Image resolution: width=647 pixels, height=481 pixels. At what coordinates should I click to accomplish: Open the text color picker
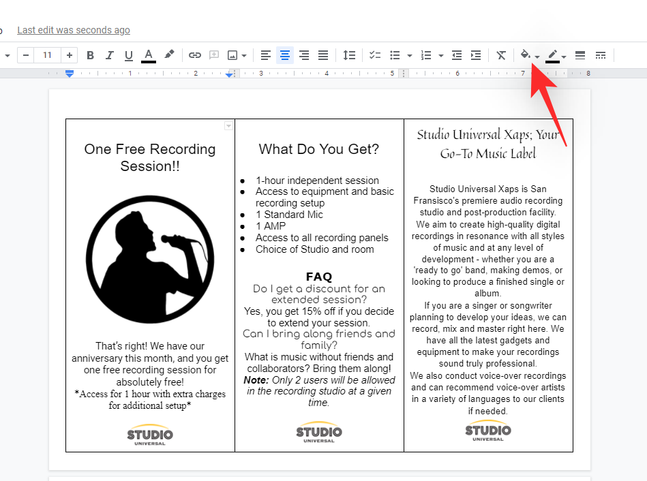[149, 55]
